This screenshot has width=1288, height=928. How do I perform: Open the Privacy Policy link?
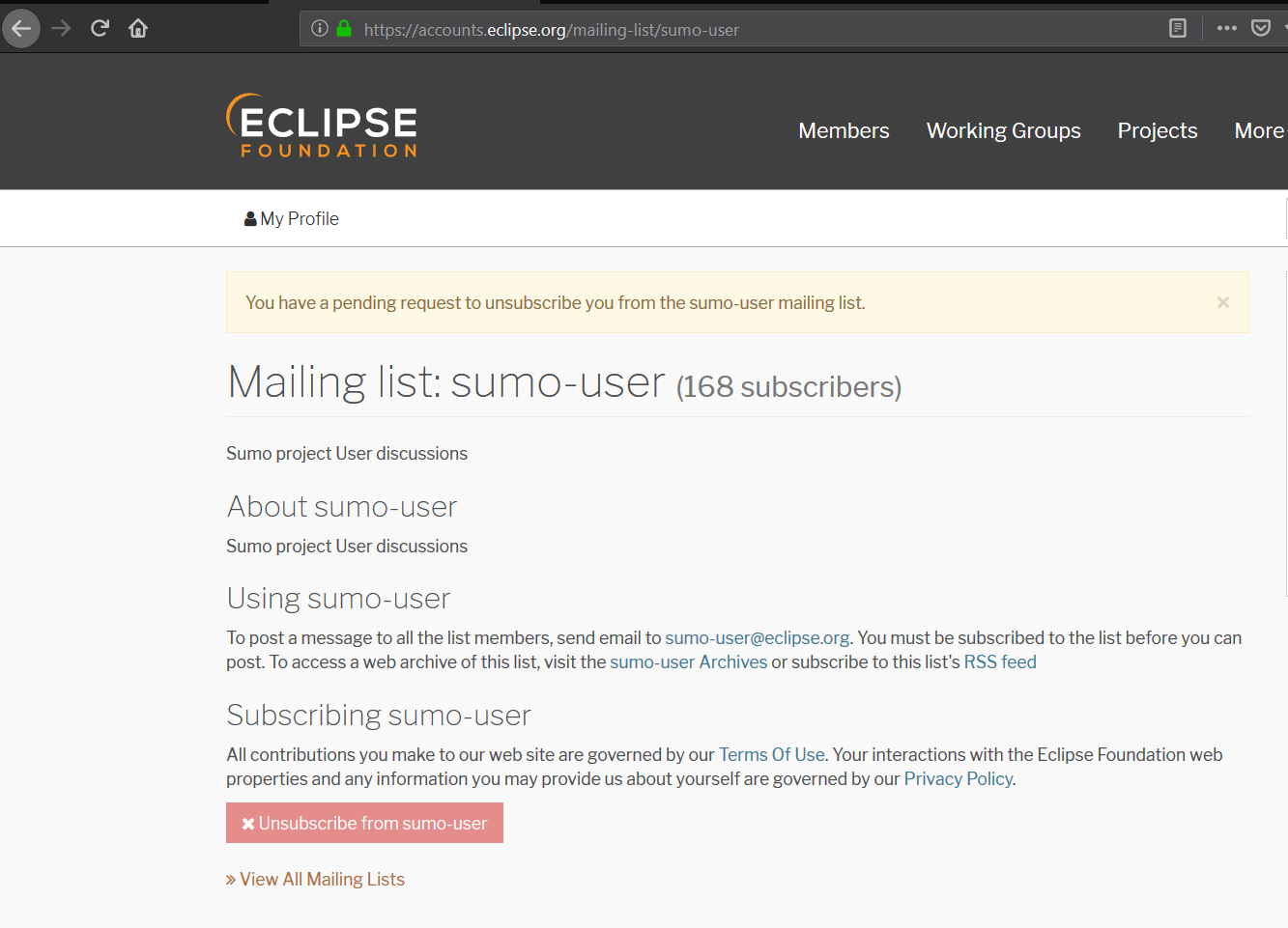tap(959, 779)
